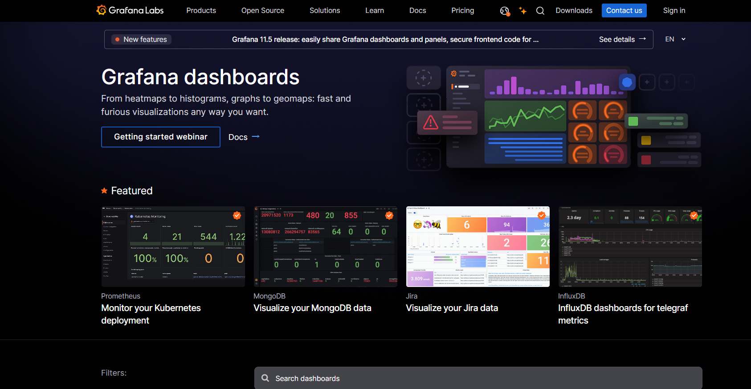Click Getting started webinar button
This screenshot has width=751, height=389.
click(x=161, y=137)
